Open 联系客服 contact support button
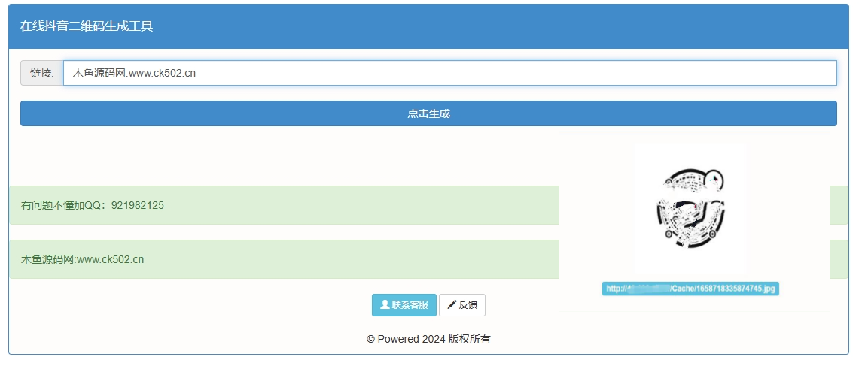Screen dimensions: 868x390 [404, 305]
